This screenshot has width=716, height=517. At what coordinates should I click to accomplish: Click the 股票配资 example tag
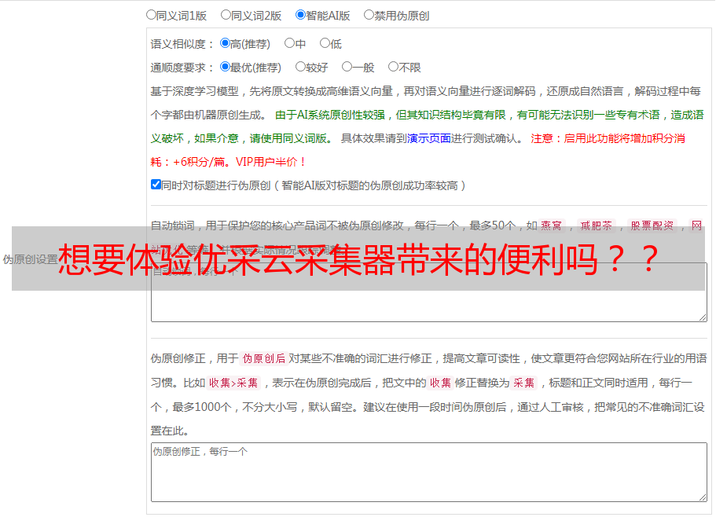pyautogui.click(x=652, y=225)
